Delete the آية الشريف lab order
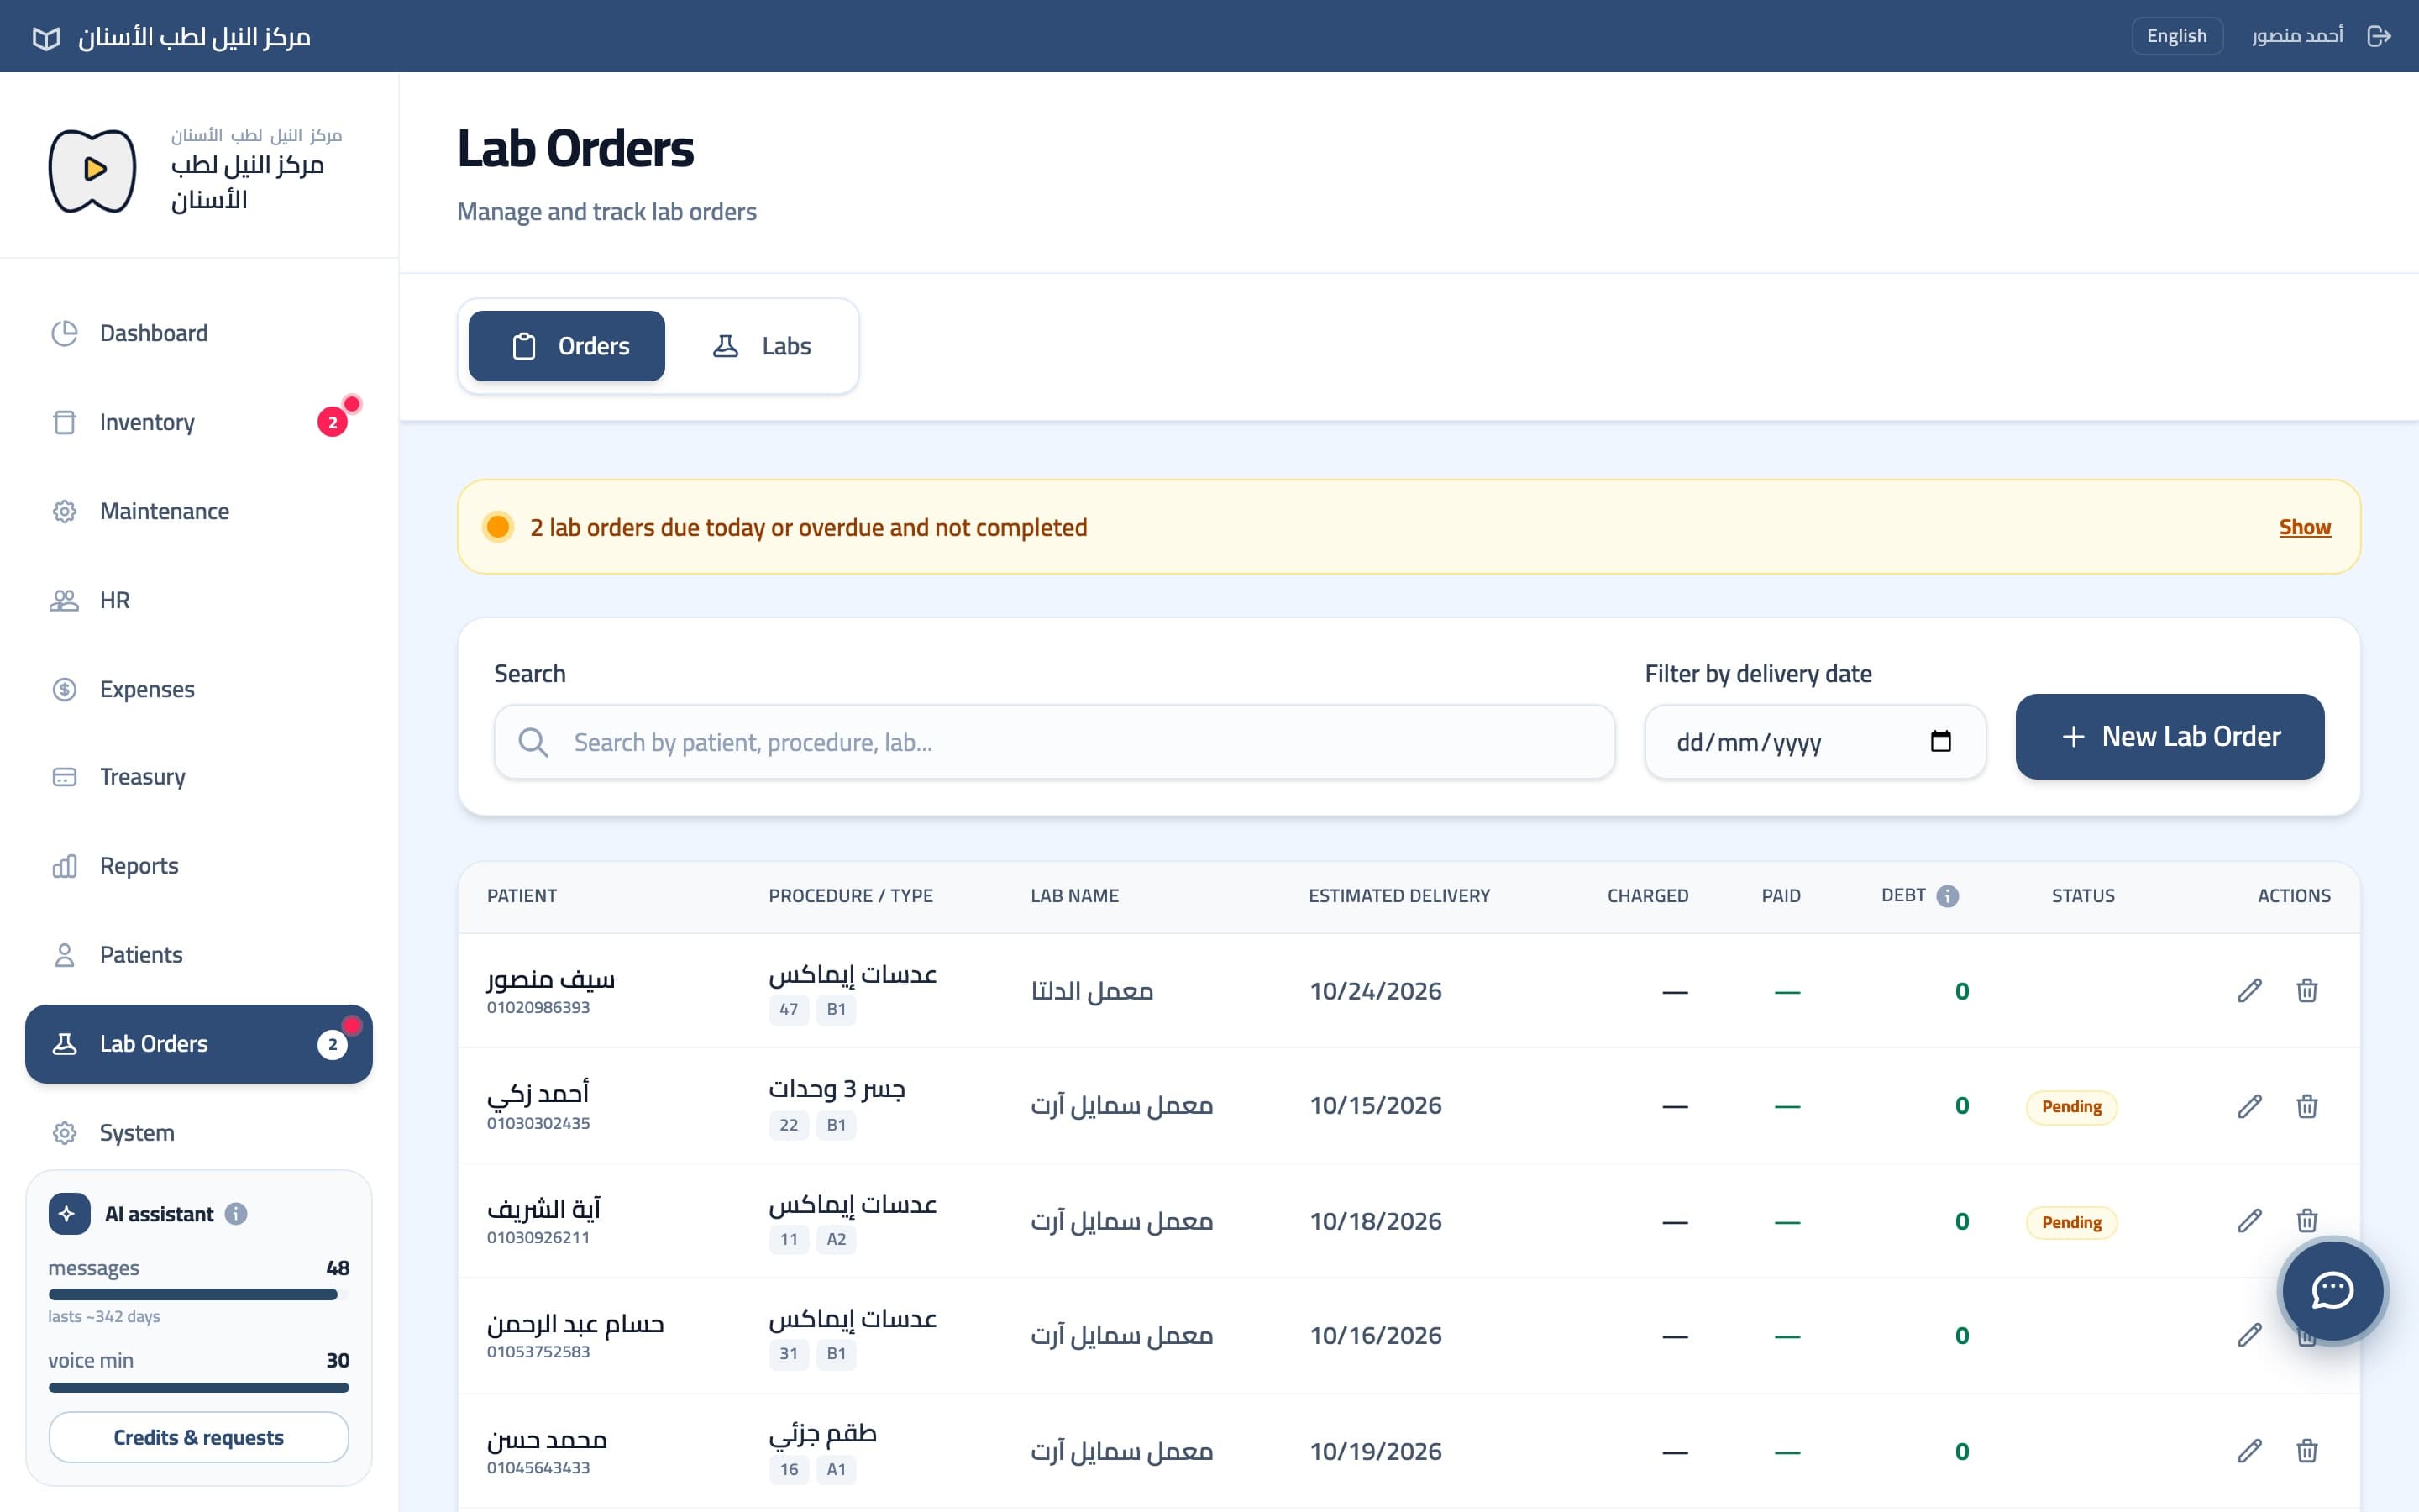 pos(2307,1221)
